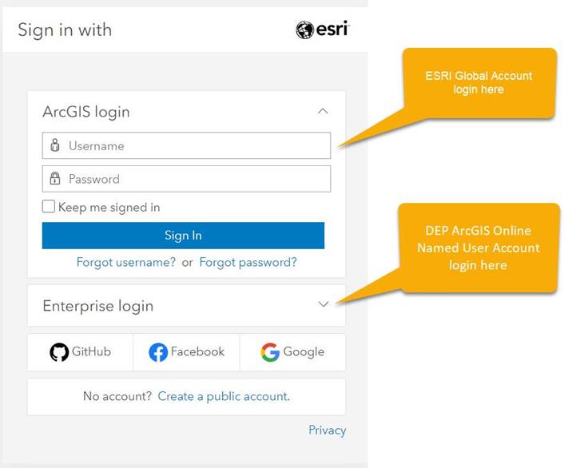Open Create a public account link
Image resolution: width=580 pixels, height=468 pixels.
point(224,396)
